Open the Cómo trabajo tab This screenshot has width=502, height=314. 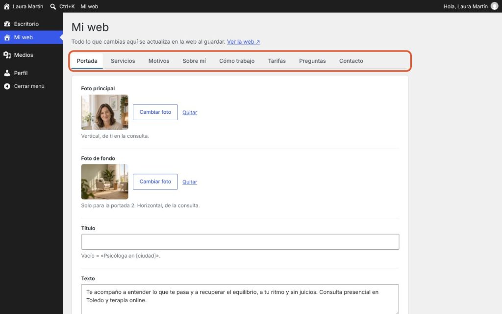(x=237, y=61)
